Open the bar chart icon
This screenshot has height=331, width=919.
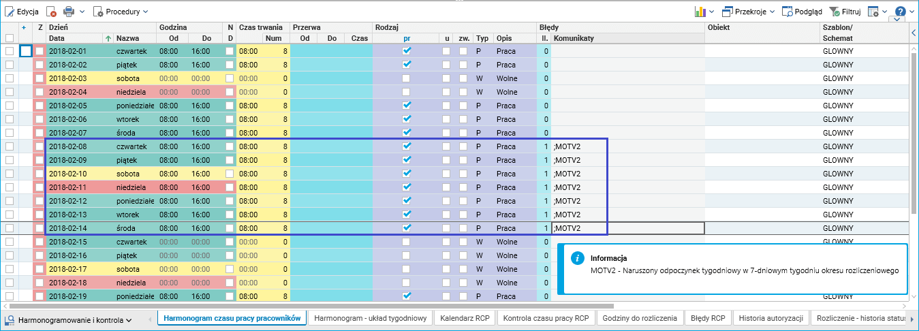point(700,12)
